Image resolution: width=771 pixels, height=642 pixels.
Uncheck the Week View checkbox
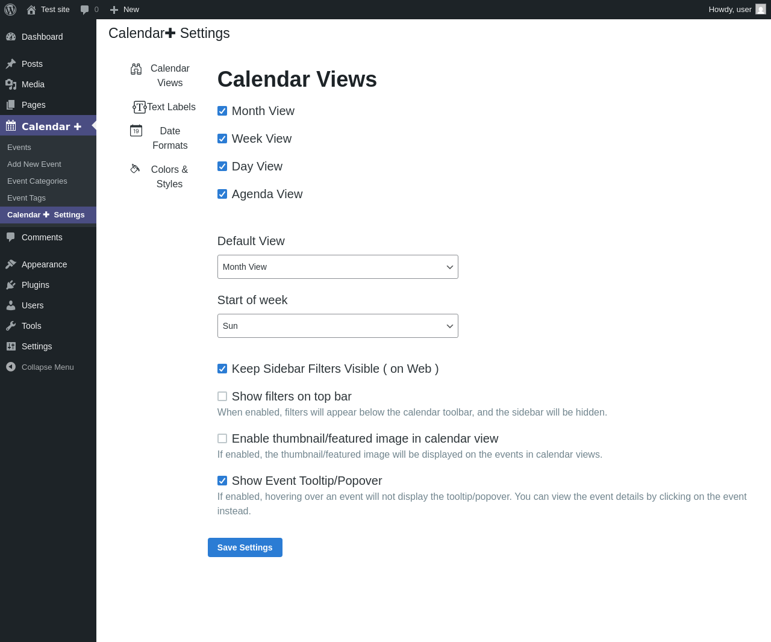pos(222,139)
